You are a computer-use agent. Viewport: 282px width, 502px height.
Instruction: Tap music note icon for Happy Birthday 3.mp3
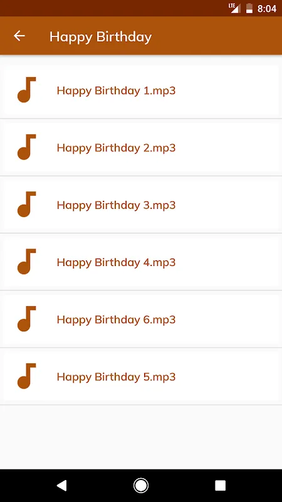26,205
